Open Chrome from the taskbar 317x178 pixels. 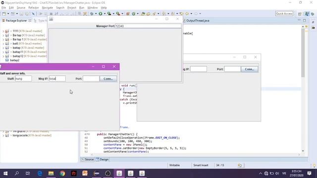point(62,174)
